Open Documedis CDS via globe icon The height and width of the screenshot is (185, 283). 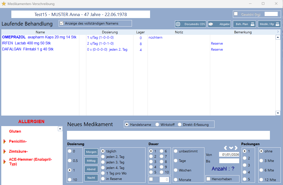pyautogui.click(x=178, y=24)
